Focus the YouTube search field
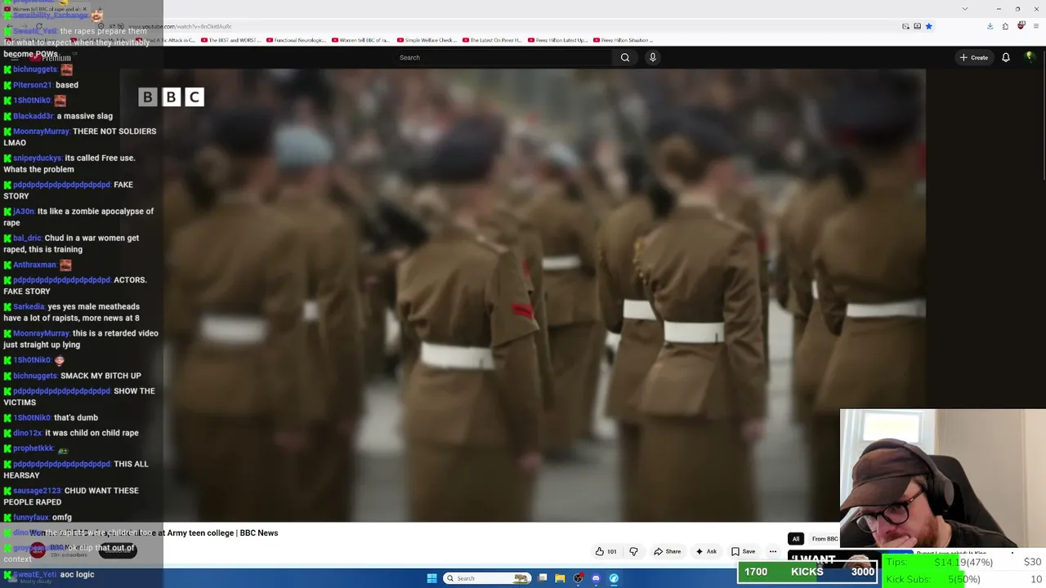 tap(503, 57)
